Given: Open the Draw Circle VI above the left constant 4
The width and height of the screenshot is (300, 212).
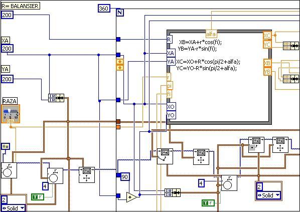Looking at the screenshot, I should pos(55,176).
